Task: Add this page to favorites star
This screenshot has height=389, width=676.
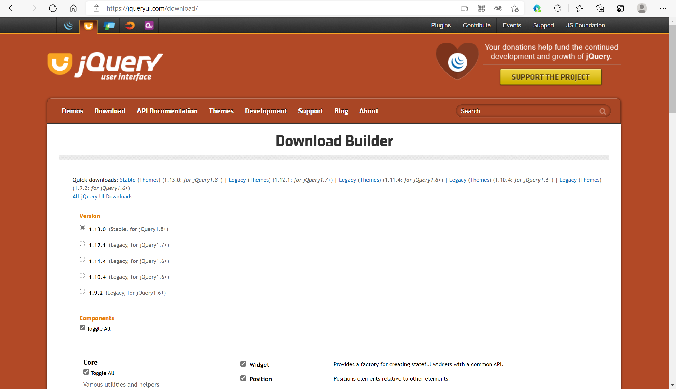Action: 515,8
